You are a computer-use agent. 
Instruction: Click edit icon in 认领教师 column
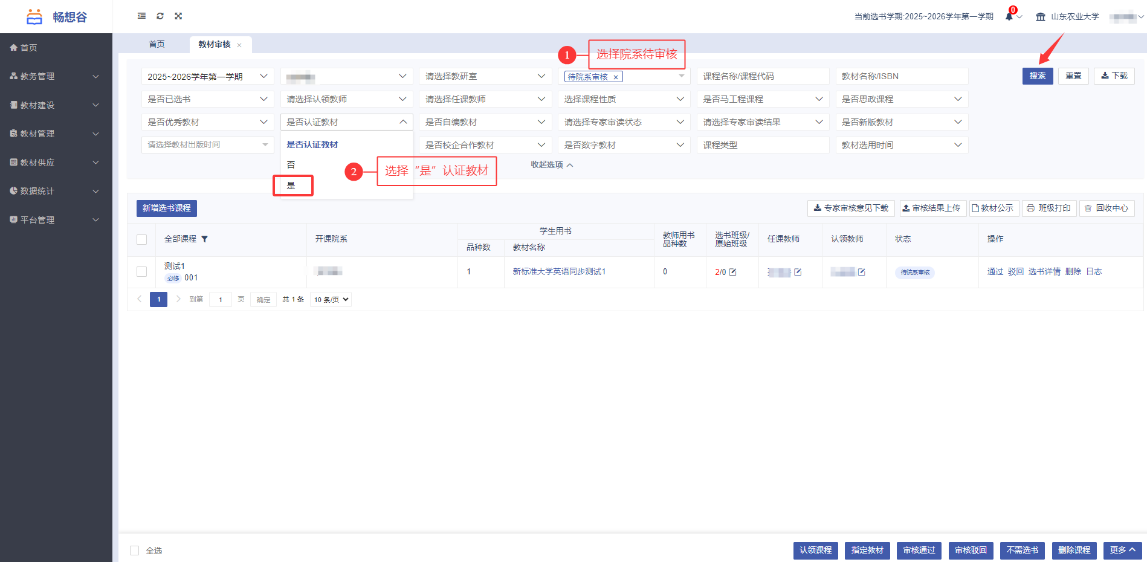(862, 272)
